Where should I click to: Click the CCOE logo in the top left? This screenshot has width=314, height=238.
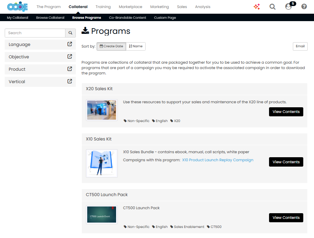tap(17, 6)
